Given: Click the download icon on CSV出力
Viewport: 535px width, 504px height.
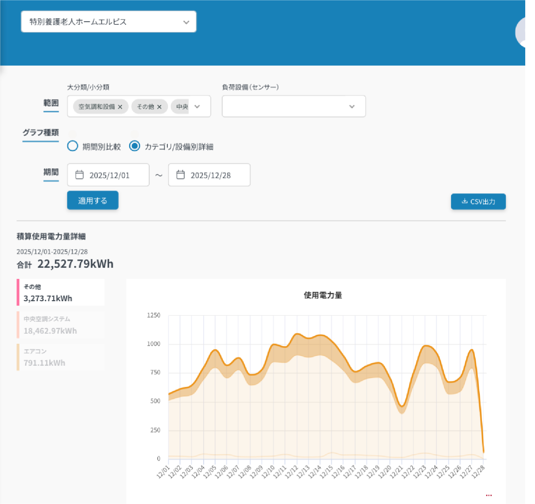Looking at the screenshot, I should click(464, 201).
